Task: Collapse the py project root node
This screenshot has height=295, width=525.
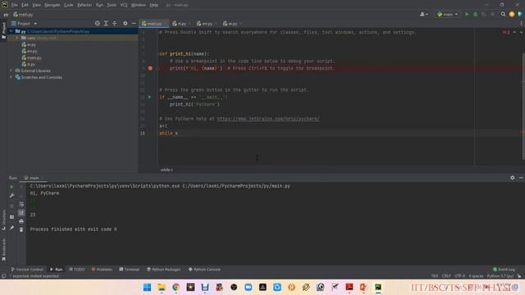Action: (11, 31)
